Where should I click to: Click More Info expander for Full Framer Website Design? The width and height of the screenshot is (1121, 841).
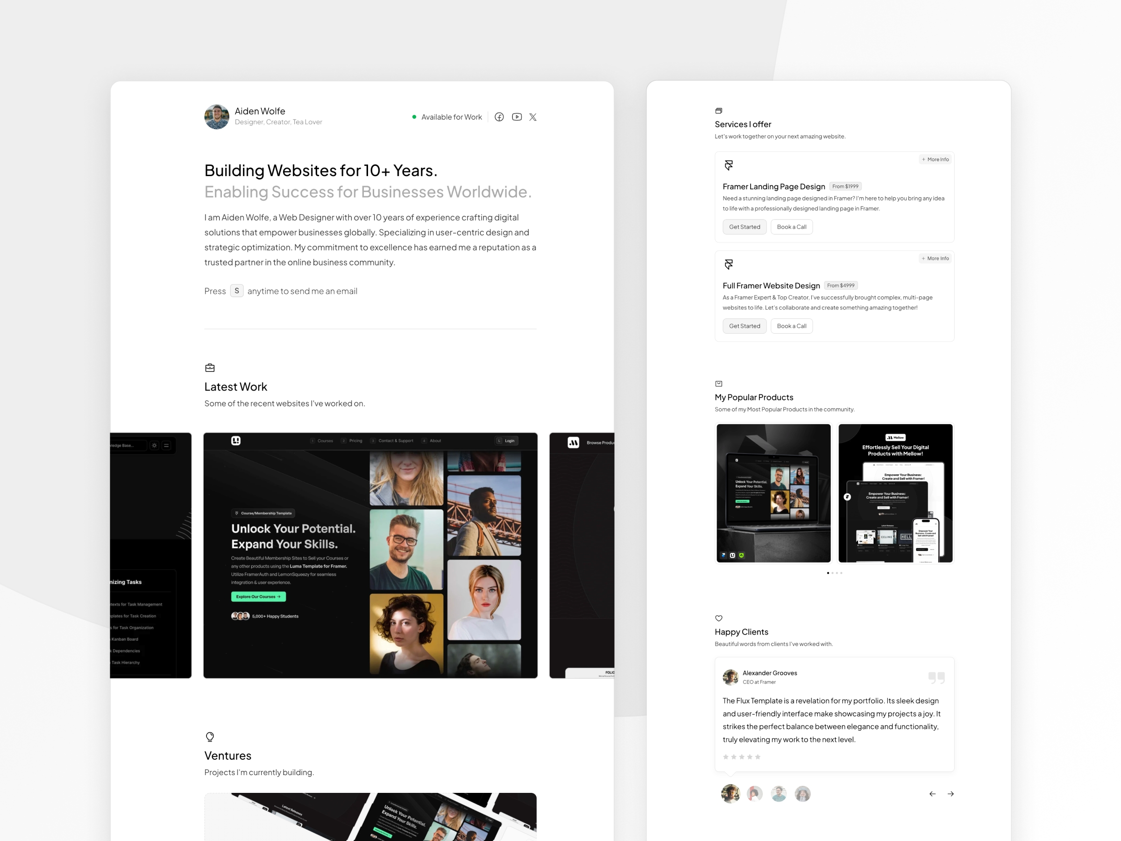coord(935,259)
